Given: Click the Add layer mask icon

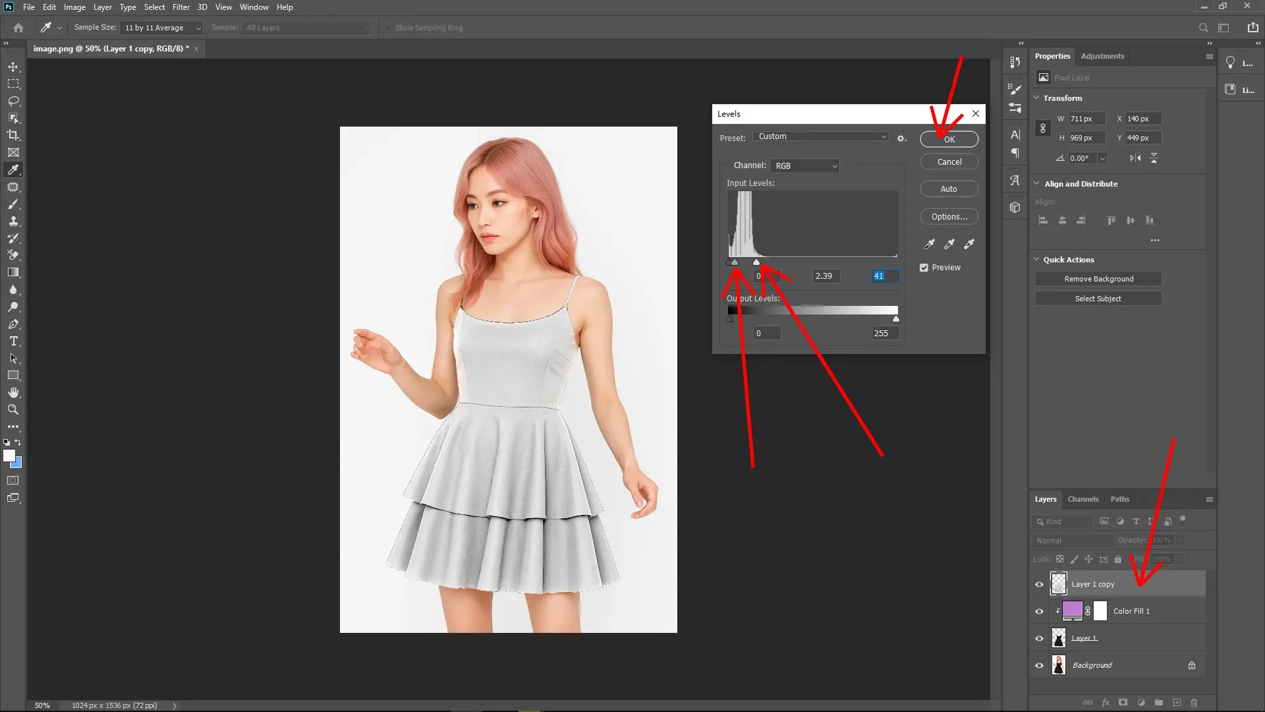Looking at the screenshot, I should tap(1122, 703).
